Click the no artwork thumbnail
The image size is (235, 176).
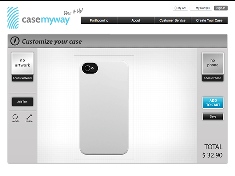(22, 63)
